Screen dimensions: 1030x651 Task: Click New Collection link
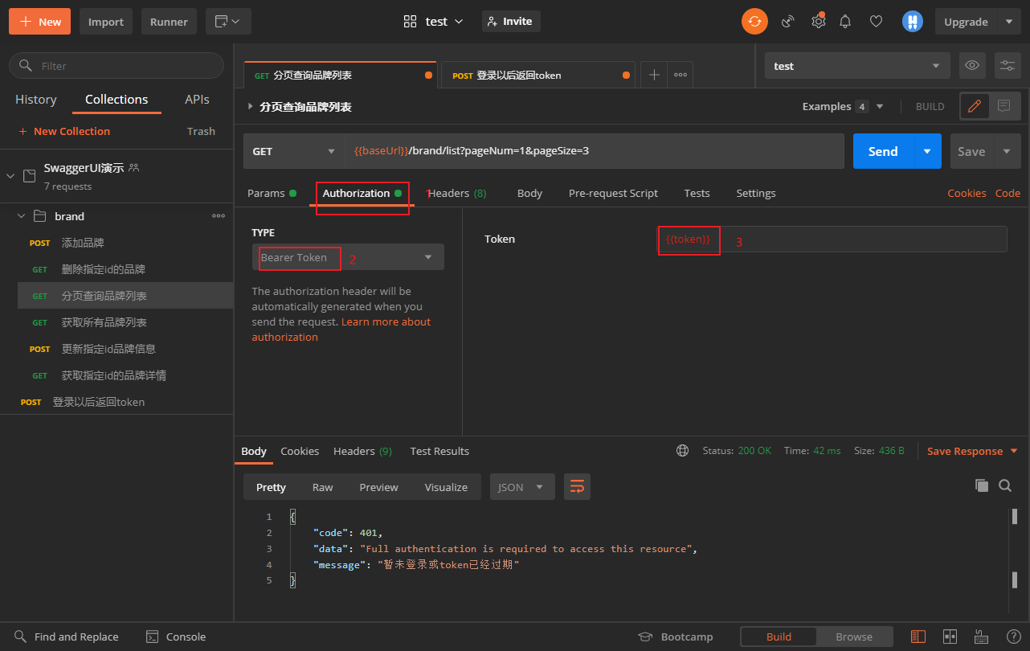click(x=64, y=131)
